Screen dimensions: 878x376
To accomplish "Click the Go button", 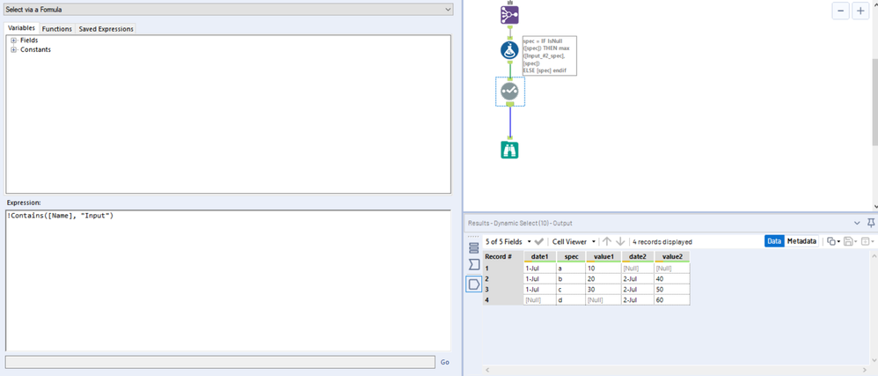I will tap(444, 362).
